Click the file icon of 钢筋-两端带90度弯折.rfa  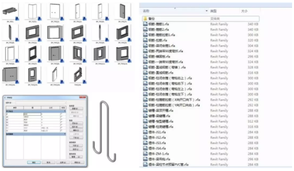click(x=145, y=51)
